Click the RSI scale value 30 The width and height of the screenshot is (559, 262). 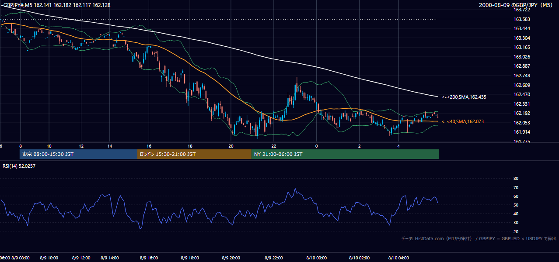516,223
